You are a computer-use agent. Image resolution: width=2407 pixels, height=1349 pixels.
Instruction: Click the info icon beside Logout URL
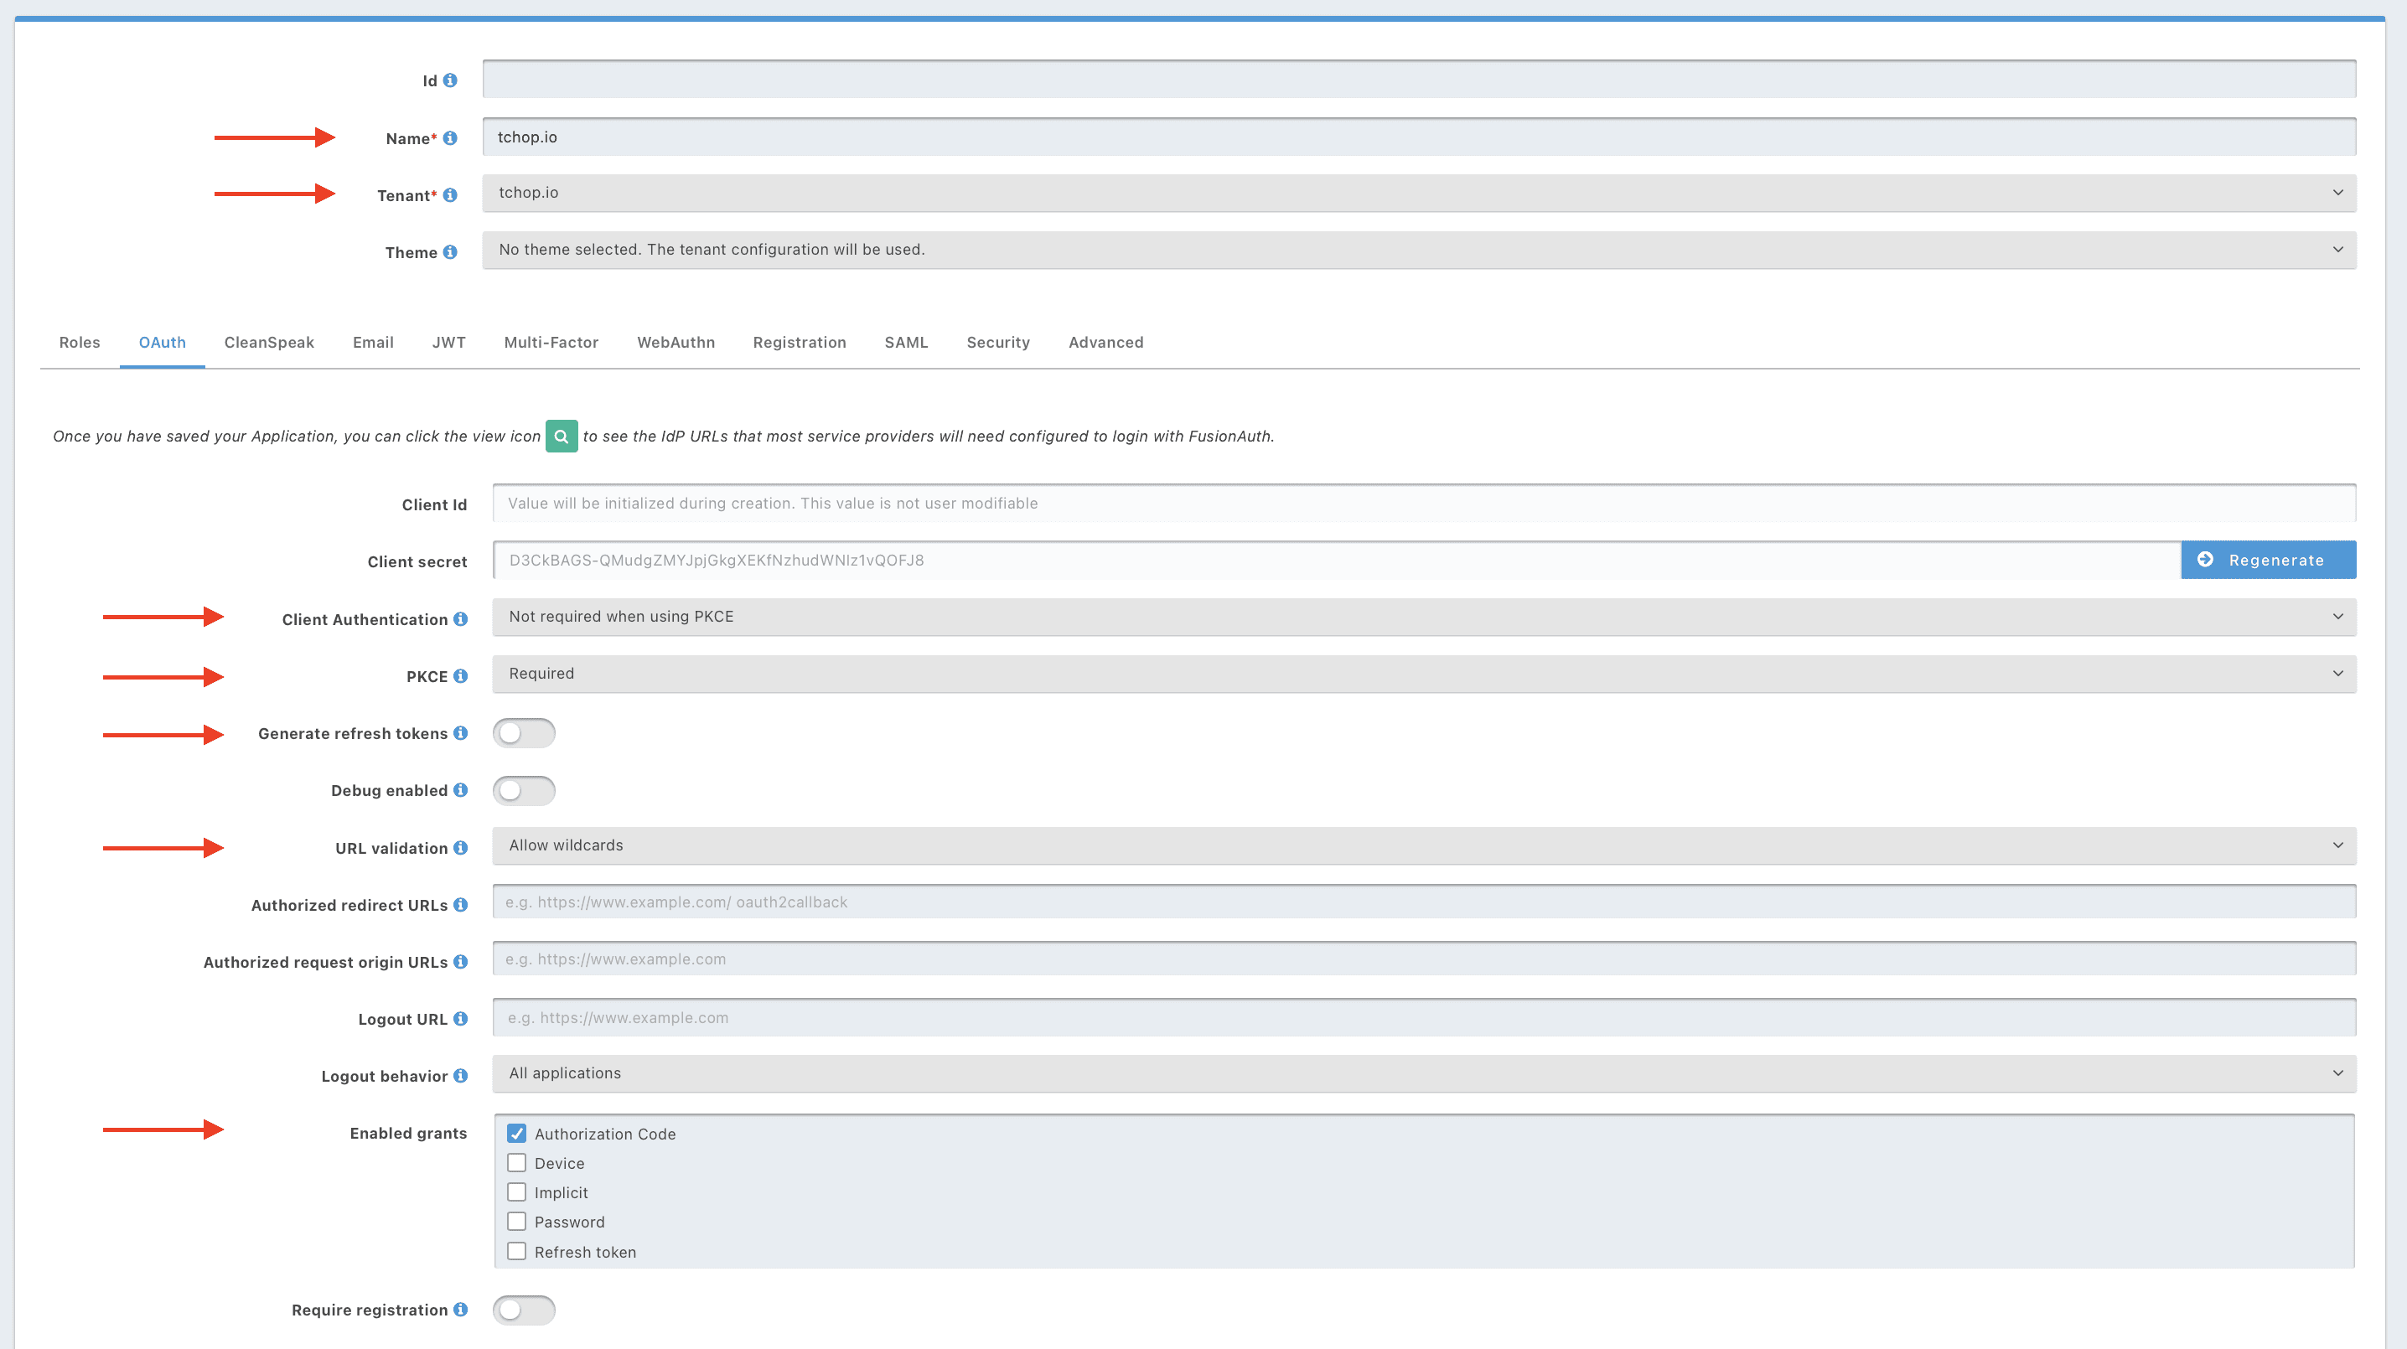click(460, 1019)
